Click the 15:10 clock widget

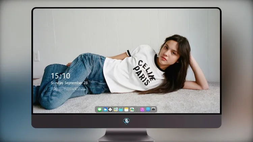click(x=60, y=76)
